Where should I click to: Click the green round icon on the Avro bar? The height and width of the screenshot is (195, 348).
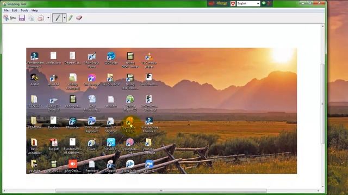point(264,3)
